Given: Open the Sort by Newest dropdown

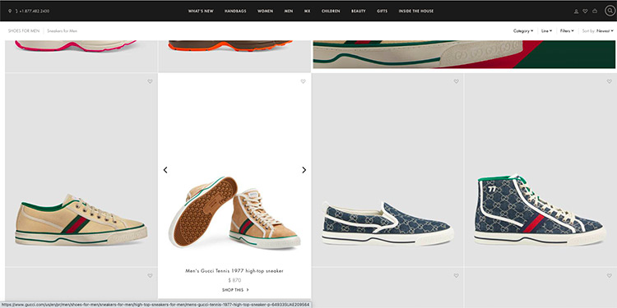Looking at the screenshot, I should 598,30.
